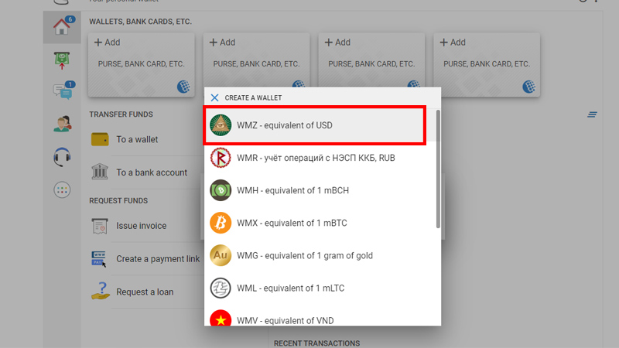This screenshot has width=619, height=348.
Task: Select the WMR RUB wallet option
Action: [x=320, y=158]
